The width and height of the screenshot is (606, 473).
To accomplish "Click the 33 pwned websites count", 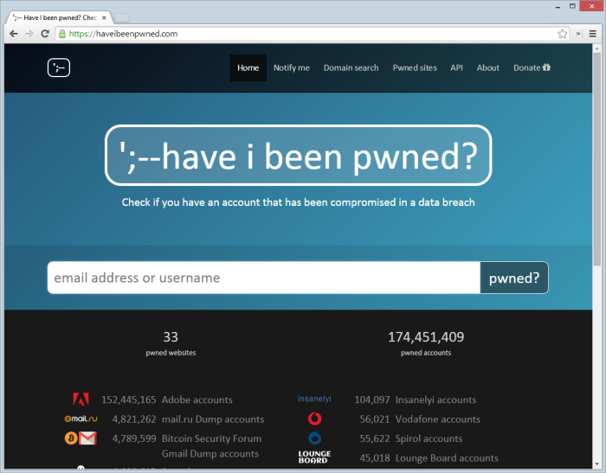I will click(x=171, y=343).
